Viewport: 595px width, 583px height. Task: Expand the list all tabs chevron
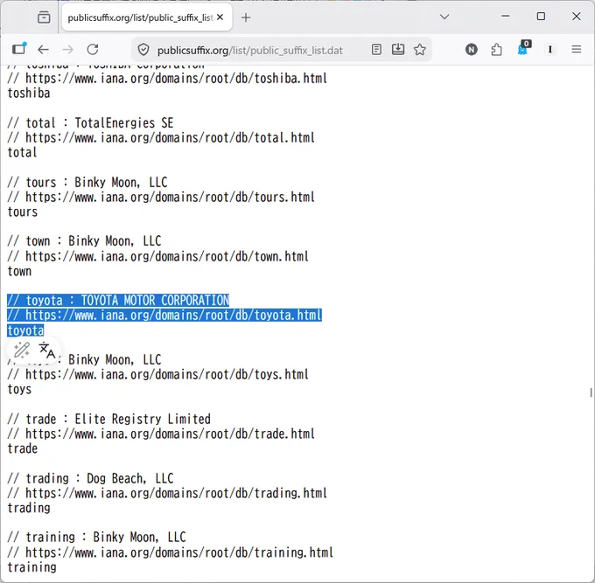coord(444,17)
